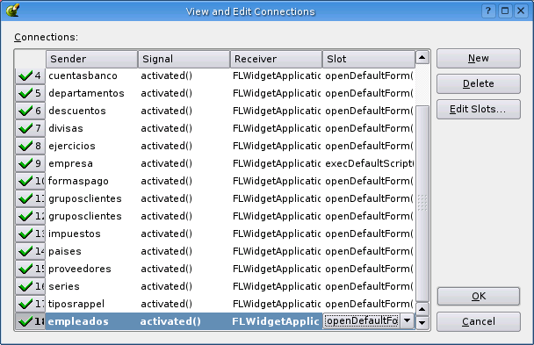
Task: Select the departamentos sender cell
Action: pos(92,93)
